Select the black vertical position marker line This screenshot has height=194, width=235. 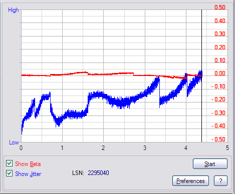[x=201, y=76]
